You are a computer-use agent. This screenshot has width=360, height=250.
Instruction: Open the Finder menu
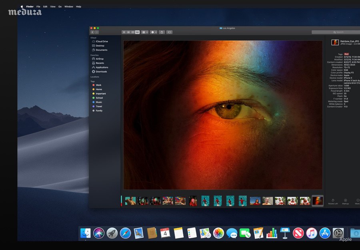(x=30, y=7)
